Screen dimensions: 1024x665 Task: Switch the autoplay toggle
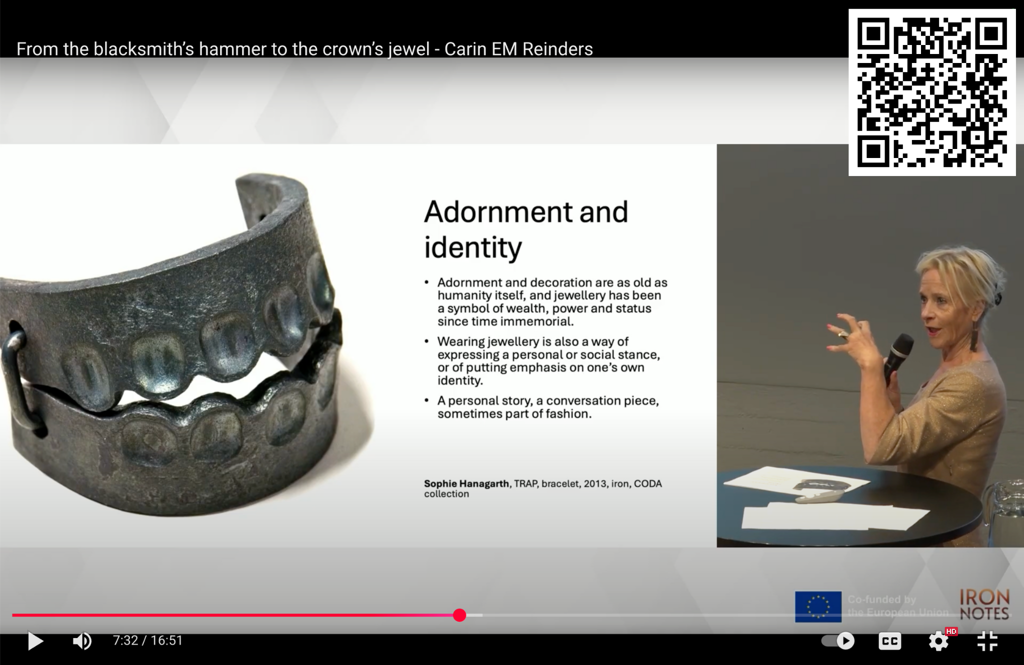838,640
